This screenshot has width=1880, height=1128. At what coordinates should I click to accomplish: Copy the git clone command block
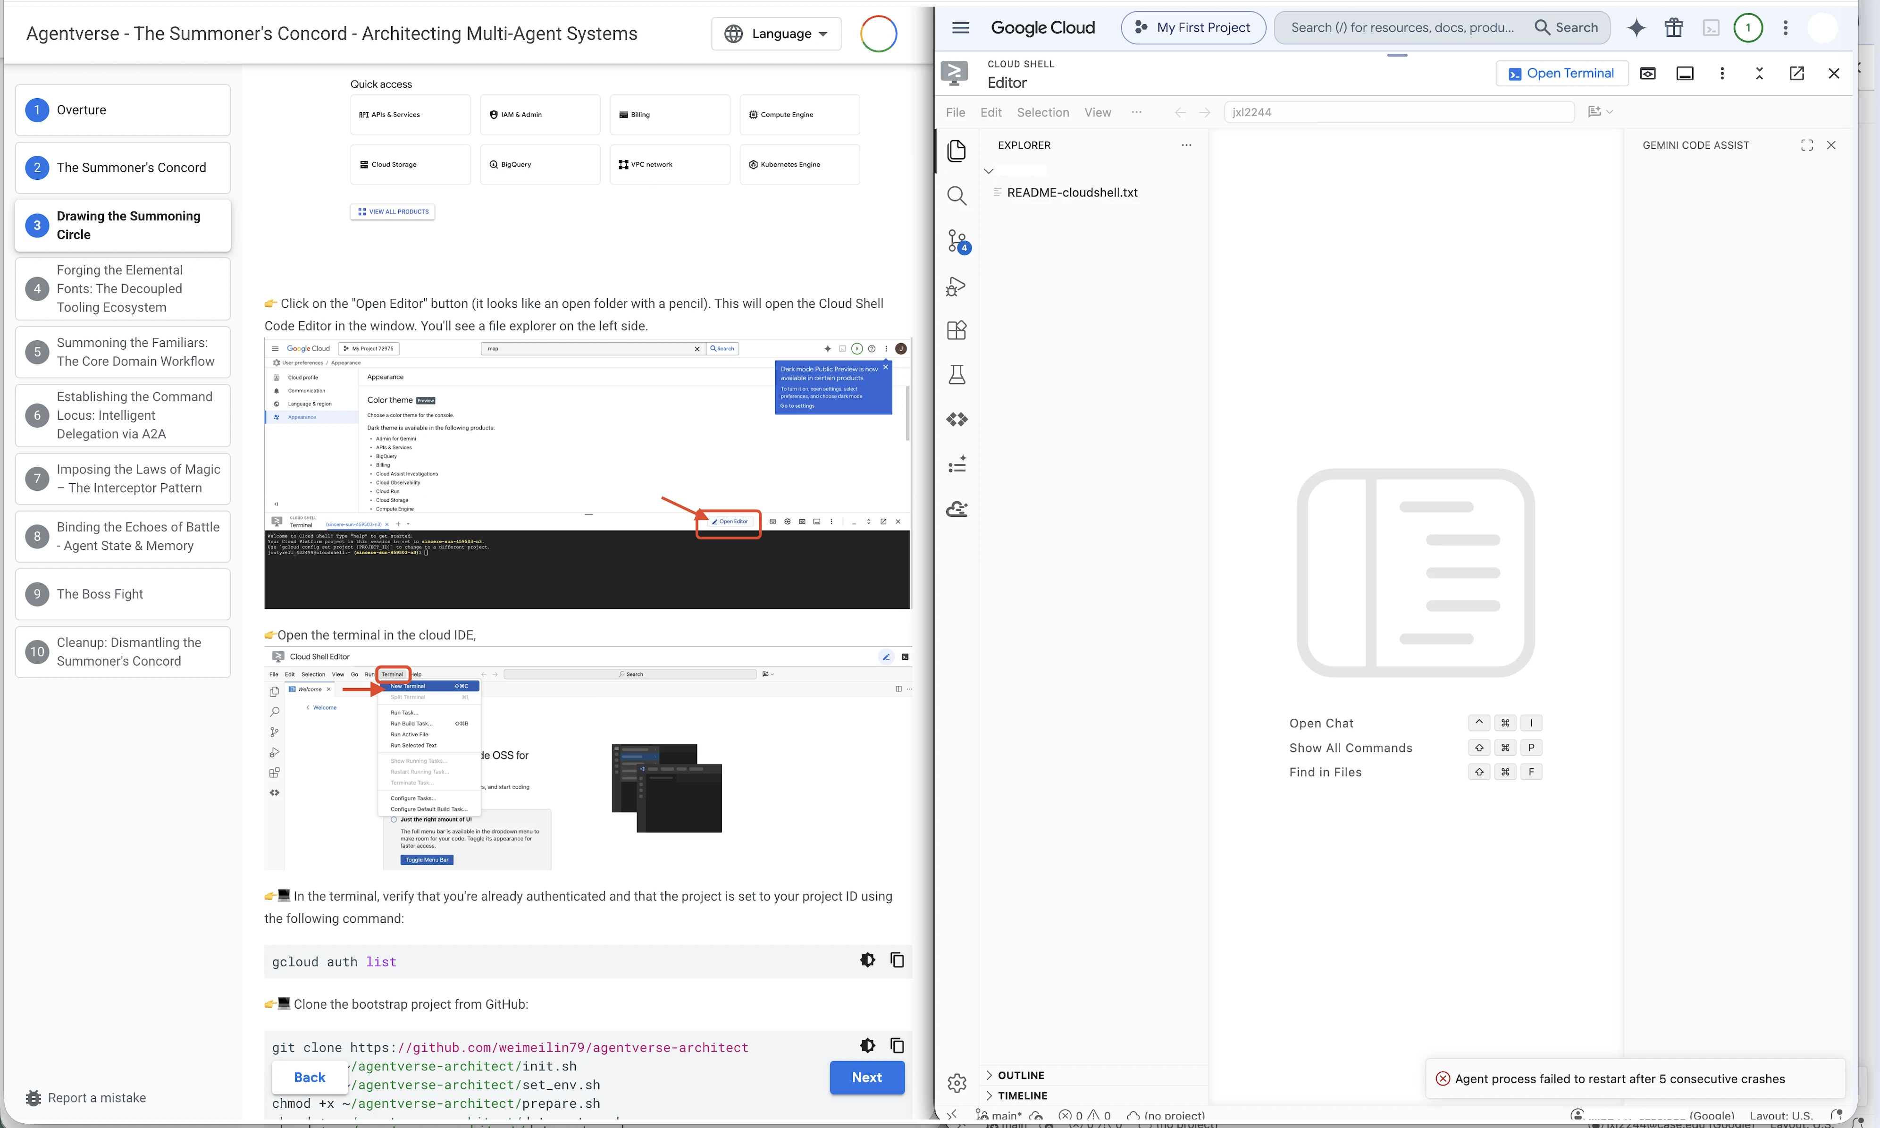click(x=897, y=1045)
